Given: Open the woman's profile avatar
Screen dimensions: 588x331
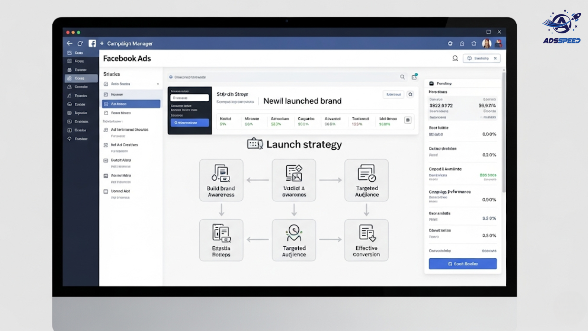Looking at the screenshot, I should [487, 43].
